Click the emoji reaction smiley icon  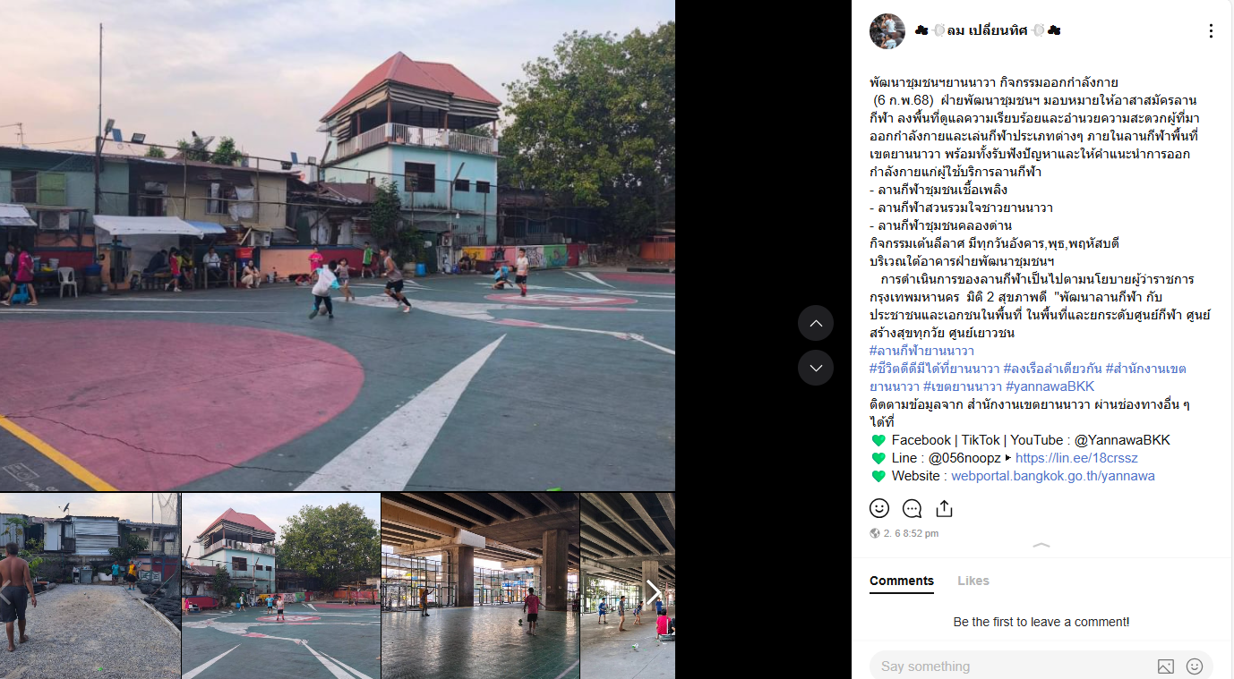coord(879,508)
